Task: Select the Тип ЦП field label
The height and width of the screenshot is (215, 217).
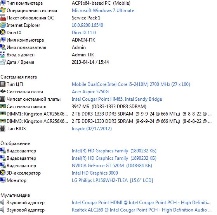Action: [x=15, y=84]
